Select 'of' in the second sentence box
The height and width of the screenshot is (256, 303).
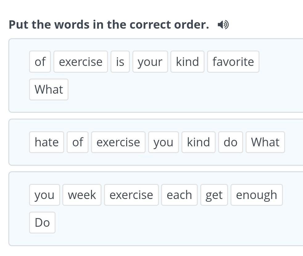point(77,142)
